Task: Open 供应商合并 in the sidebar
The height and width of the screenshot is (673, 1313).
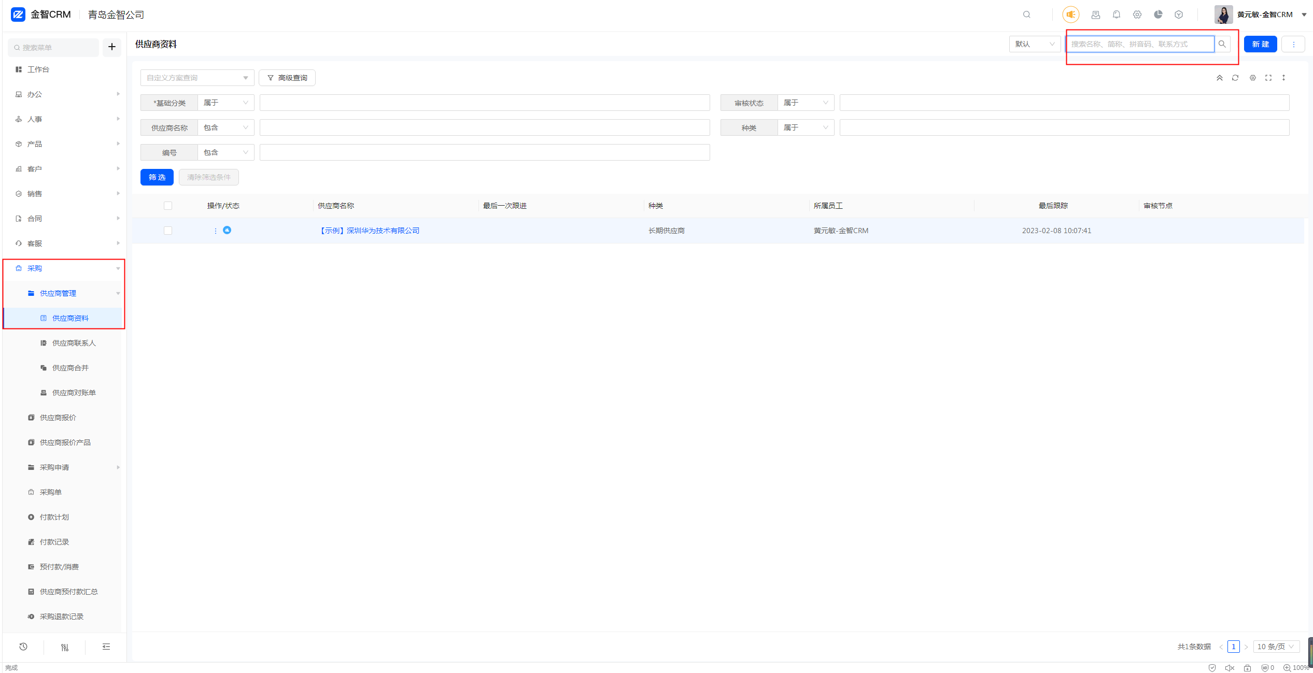Action: click(70, 368)
